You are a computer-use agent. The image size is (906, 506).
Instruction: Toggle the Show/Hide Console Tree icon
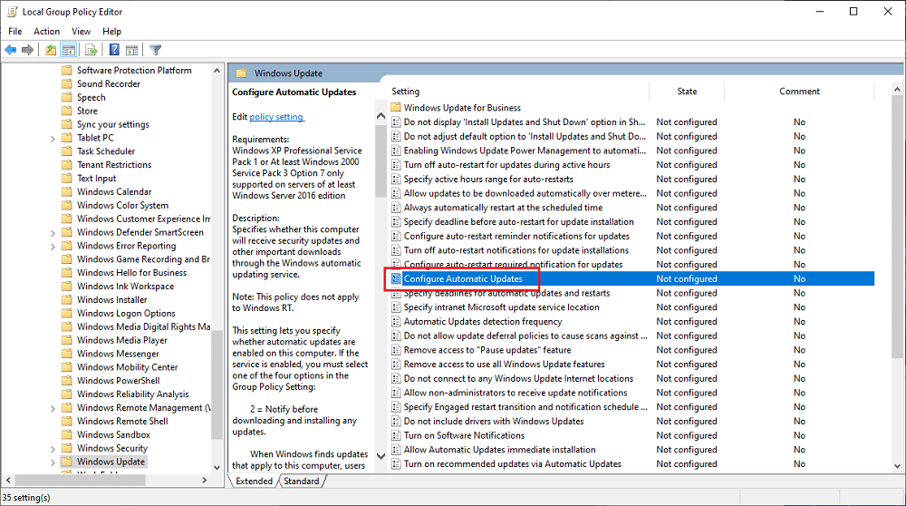point(69,50)
